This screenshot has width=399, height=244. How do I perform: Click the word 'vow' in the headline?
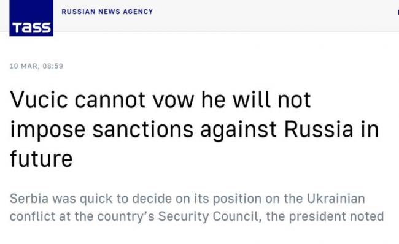173,101
